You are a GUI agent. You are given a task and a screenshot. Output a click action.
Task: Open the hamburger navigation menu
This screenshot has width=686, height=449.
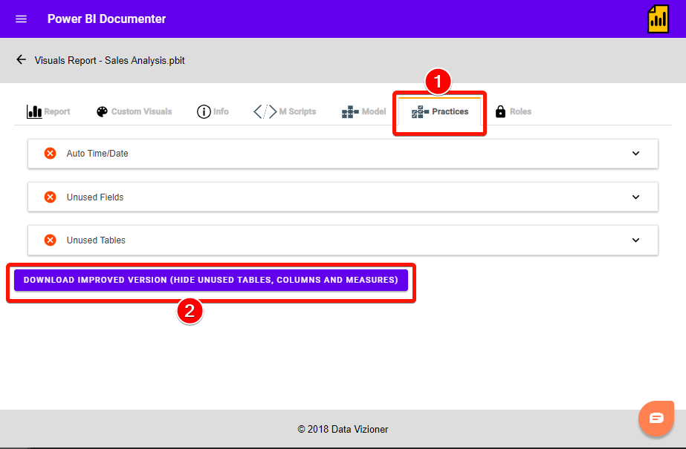click(21, 19)
